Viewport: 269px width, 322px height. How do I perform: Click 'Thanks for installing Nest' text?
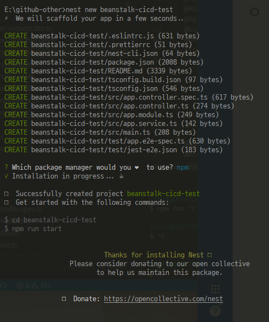tap(154, 255)
